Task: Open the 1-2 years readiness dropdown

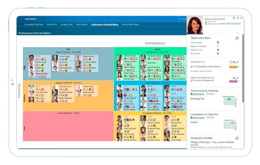Action: (233, 67)
